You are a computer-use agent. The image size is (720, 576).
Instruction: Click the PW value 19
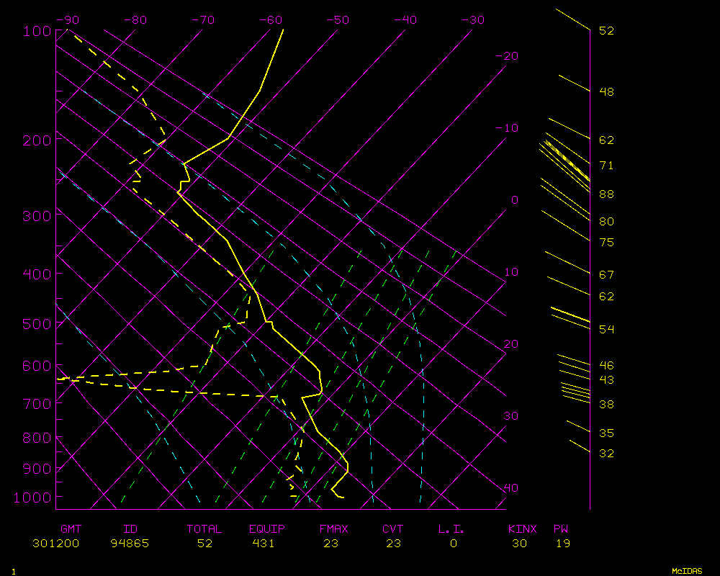(563, 544)
